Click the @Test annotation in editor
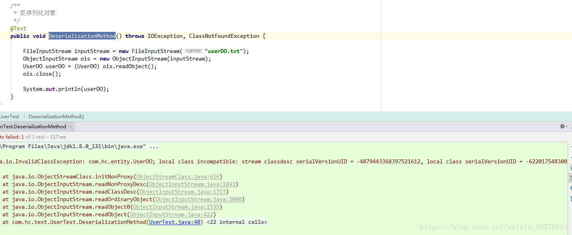Viewport: 572px width, 235px height. click(18, 29)
